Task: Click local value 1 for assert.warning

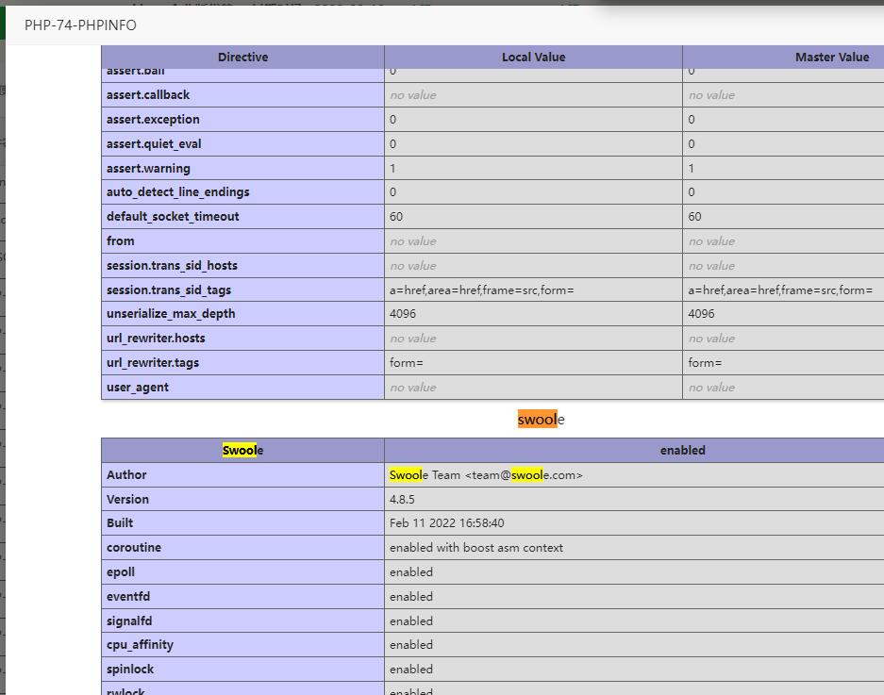Action: (392, 169)
